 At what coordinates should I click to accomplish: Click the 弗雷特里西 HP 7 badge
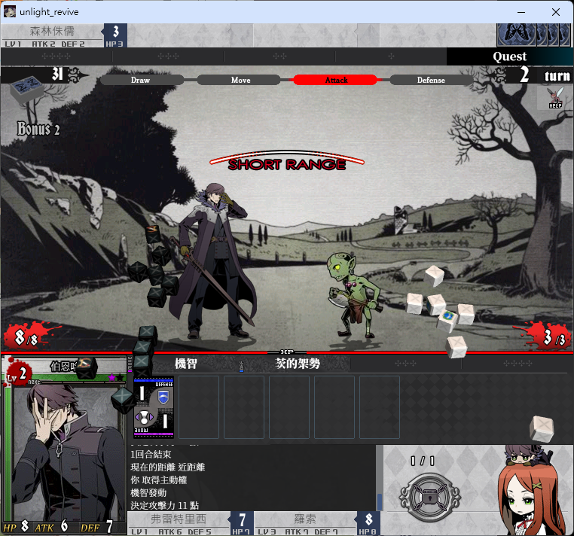(240, 523)
